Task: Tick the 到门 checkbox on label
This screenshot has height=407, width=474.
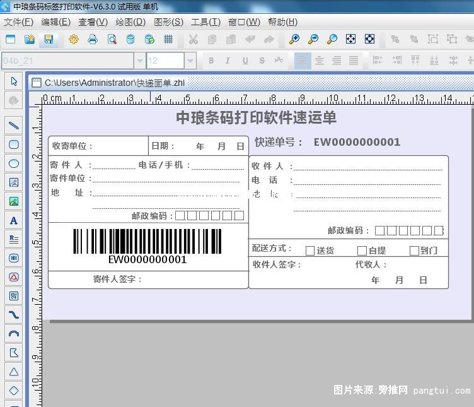Action: coord(414,251)
